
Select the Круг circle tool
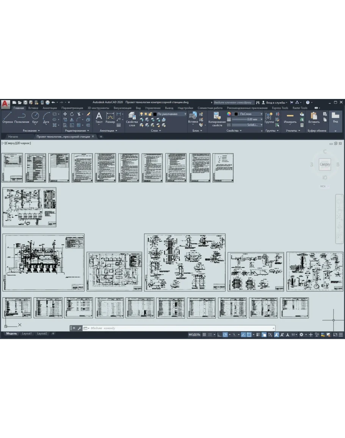click(x=35, y=117)
